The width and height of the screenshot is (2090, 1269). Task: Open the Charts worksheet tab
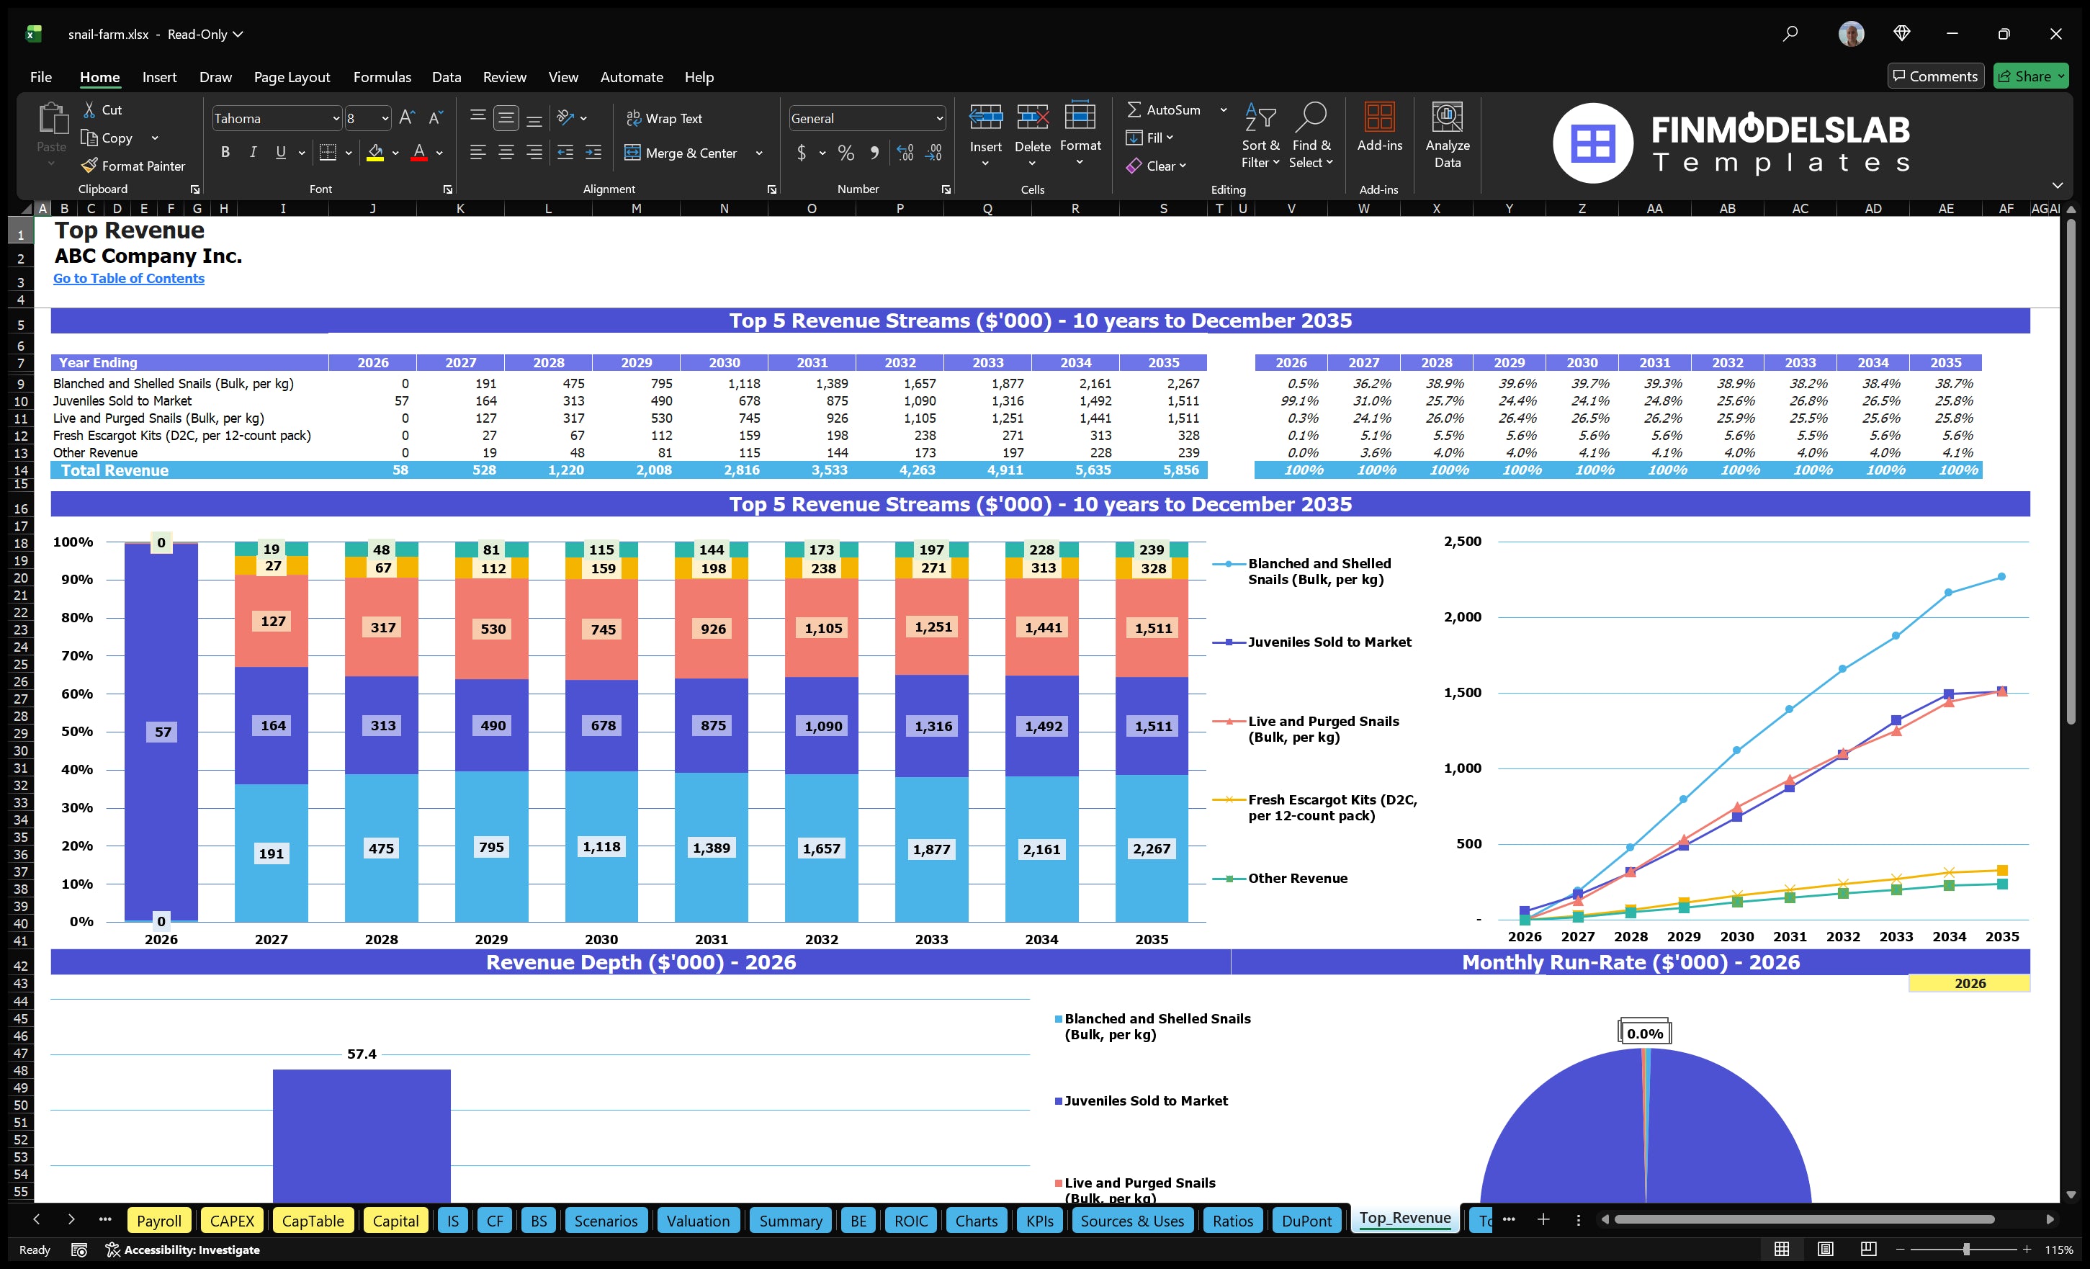point(975,1221)
